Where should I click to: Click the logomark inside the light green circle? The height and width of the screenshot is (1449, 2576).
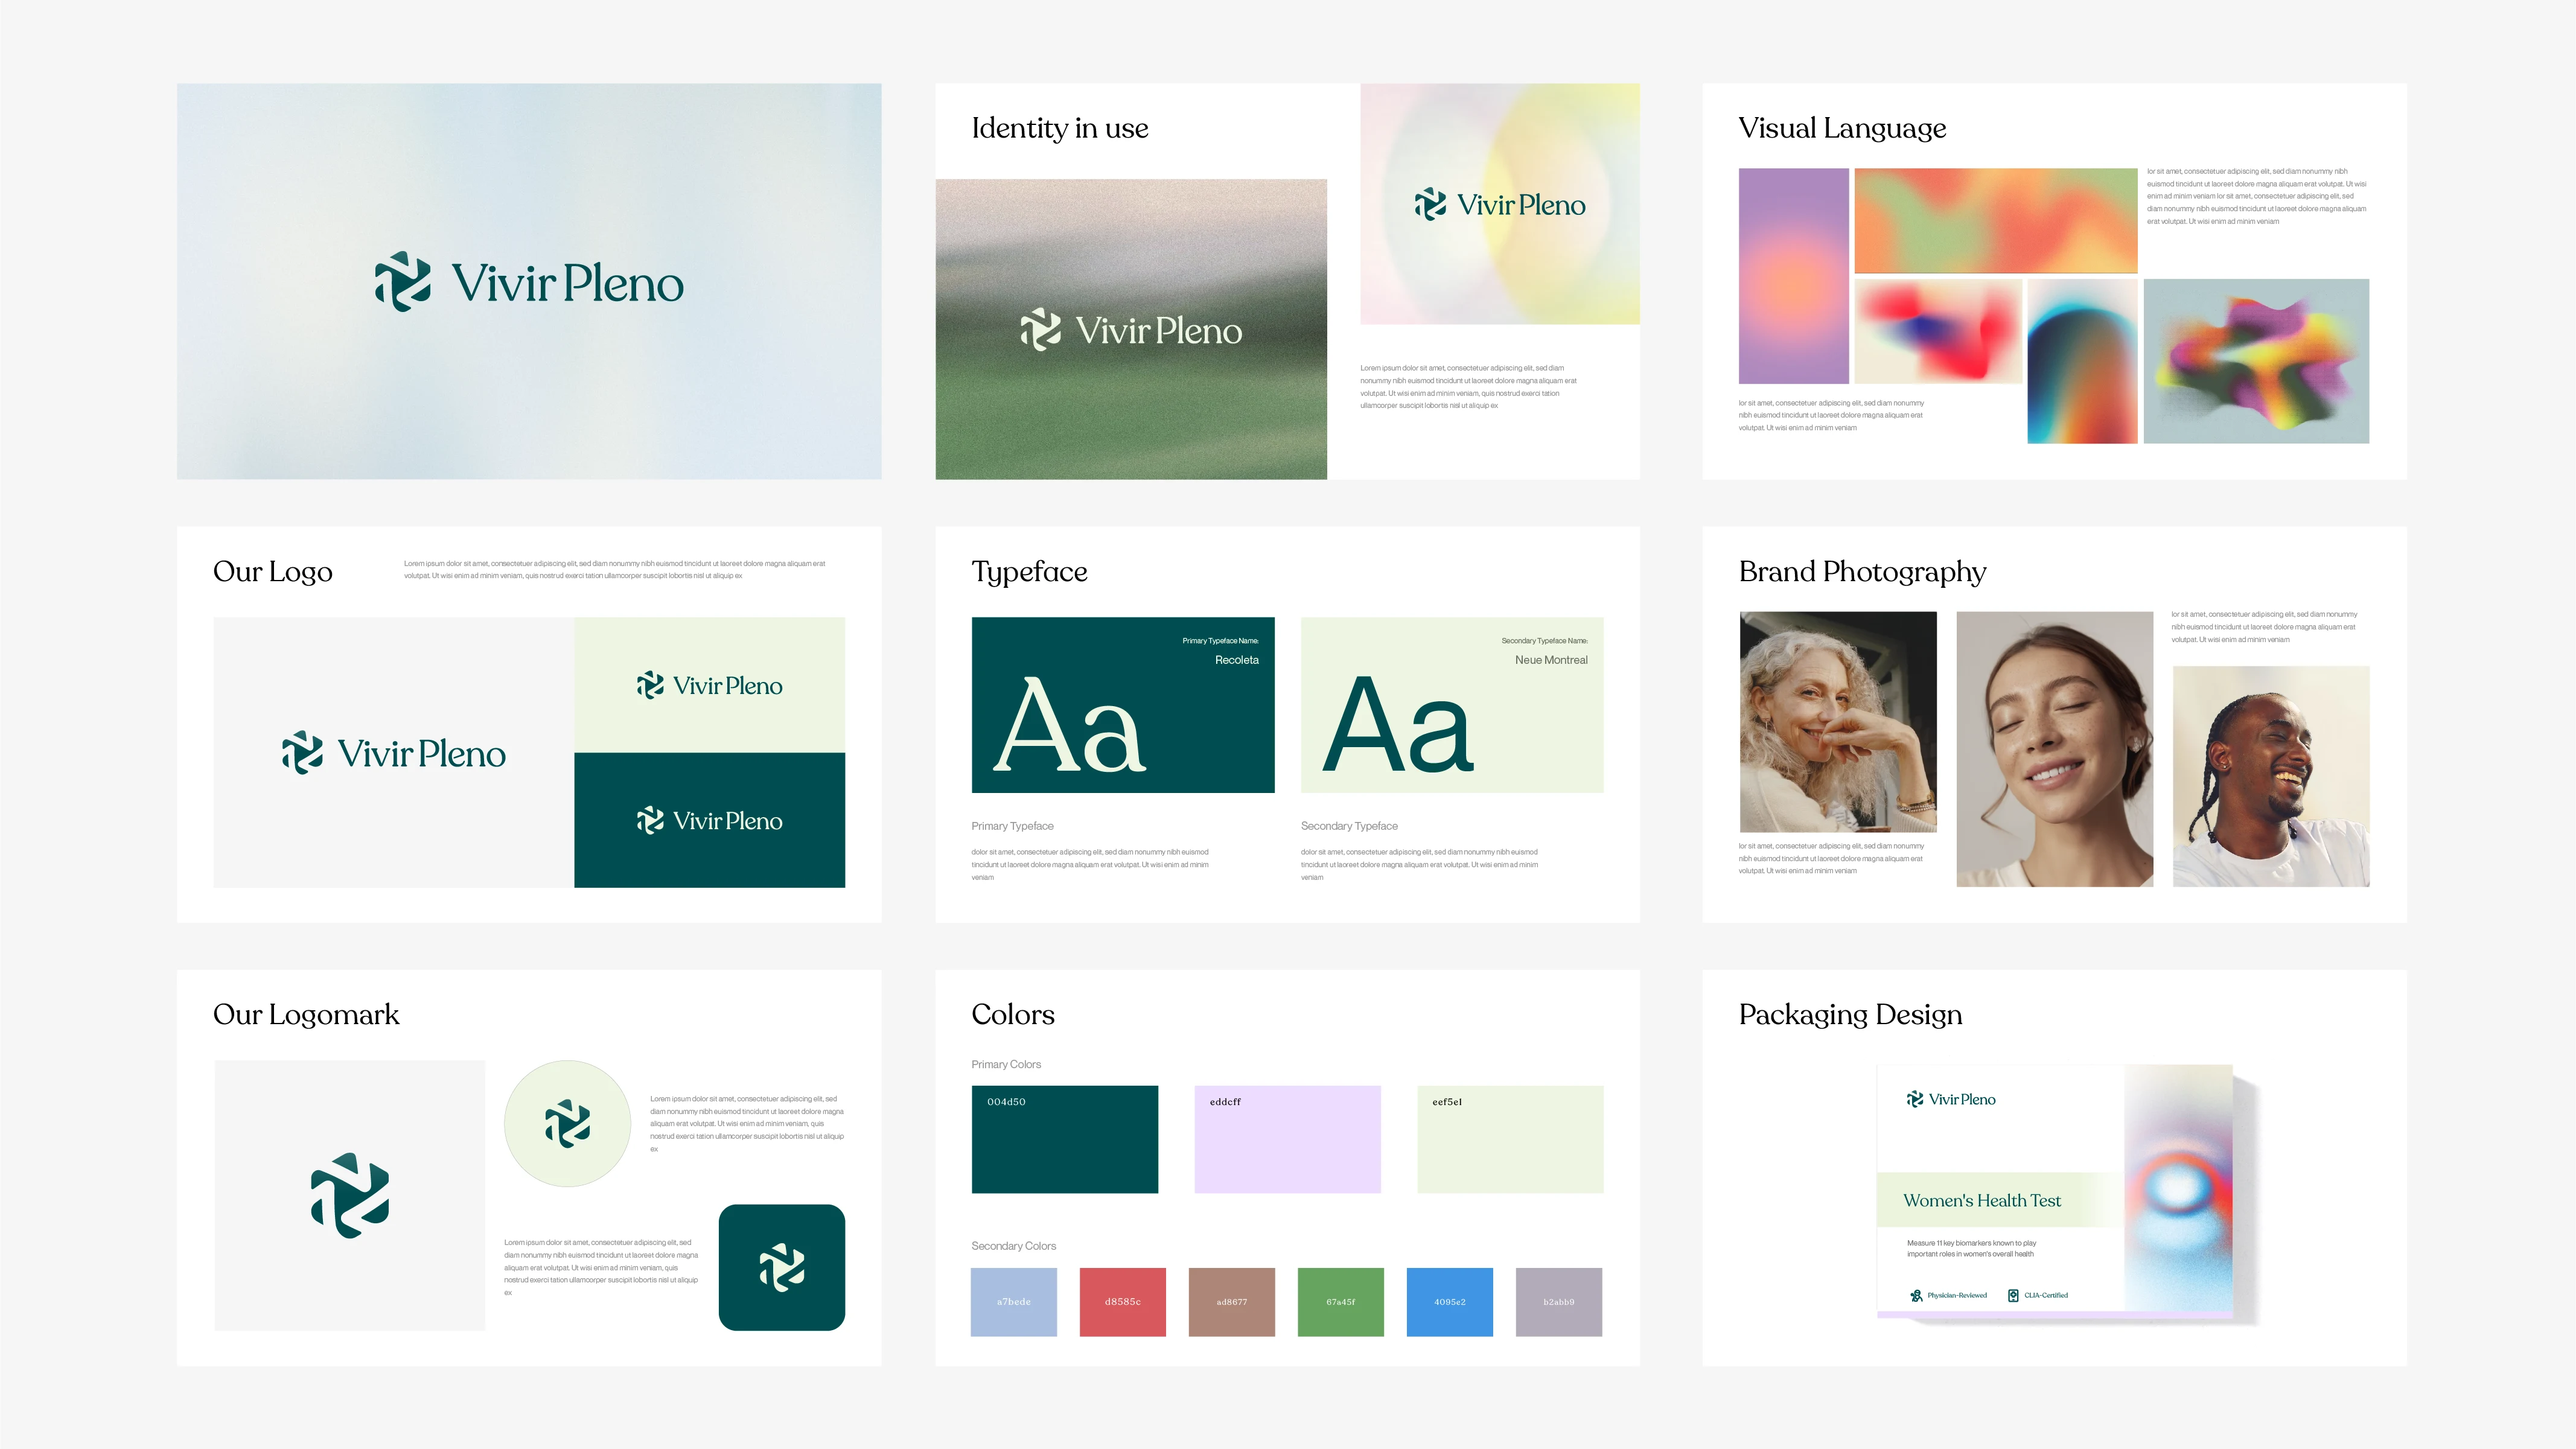[x=567, y=1123]
